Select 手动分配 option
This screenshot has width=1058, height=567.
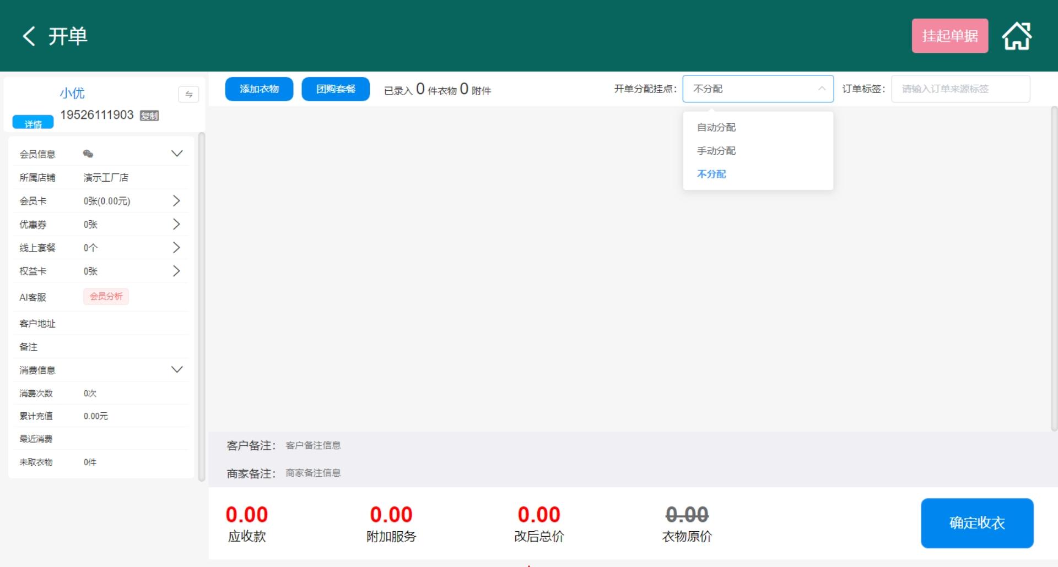716,151
